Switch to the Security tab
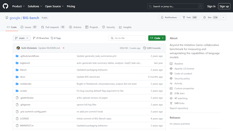This screenshot has width=233, height=131. point(108,27)
